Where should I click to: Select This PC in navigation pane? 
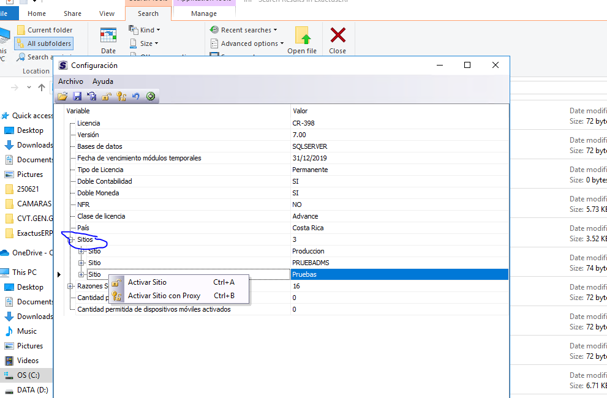(19, 272)
